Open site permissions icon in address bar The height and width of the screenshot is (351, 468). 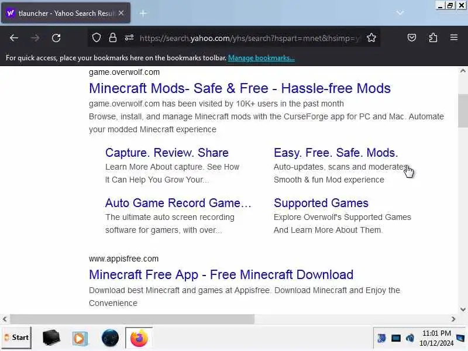129,37
